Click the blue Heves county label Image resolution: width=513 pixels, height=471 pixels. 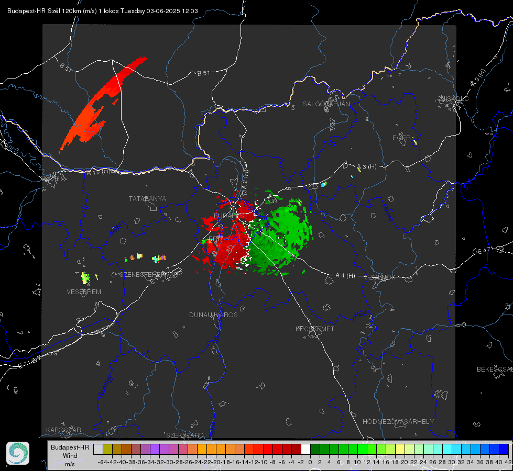[387, 212]
